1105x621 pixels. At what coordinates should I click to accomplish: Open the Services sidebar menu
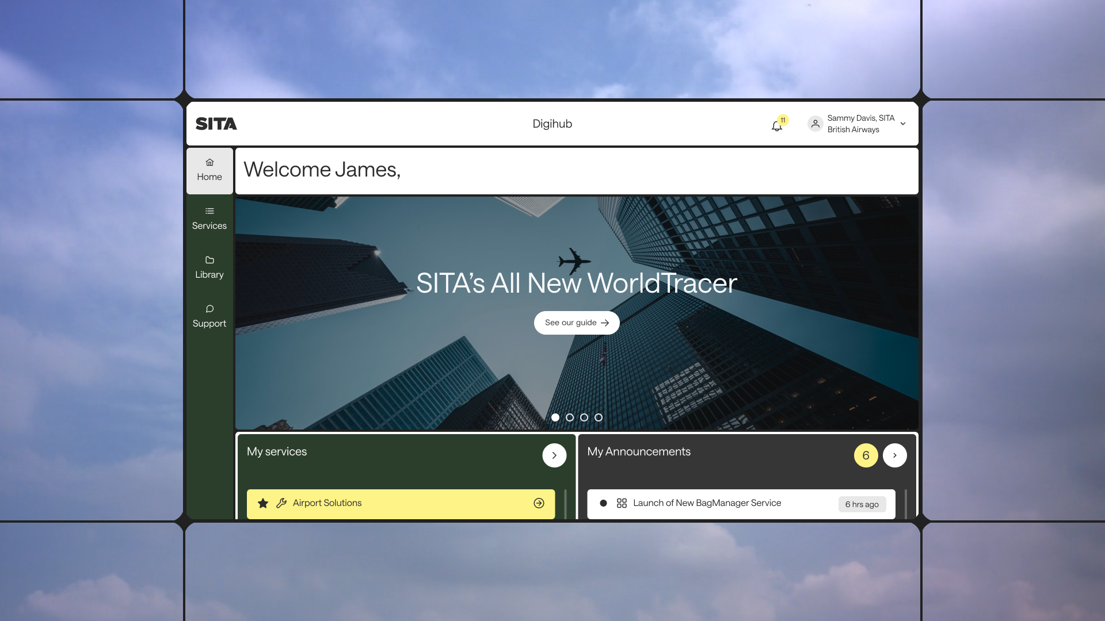(x=209, y=218)
